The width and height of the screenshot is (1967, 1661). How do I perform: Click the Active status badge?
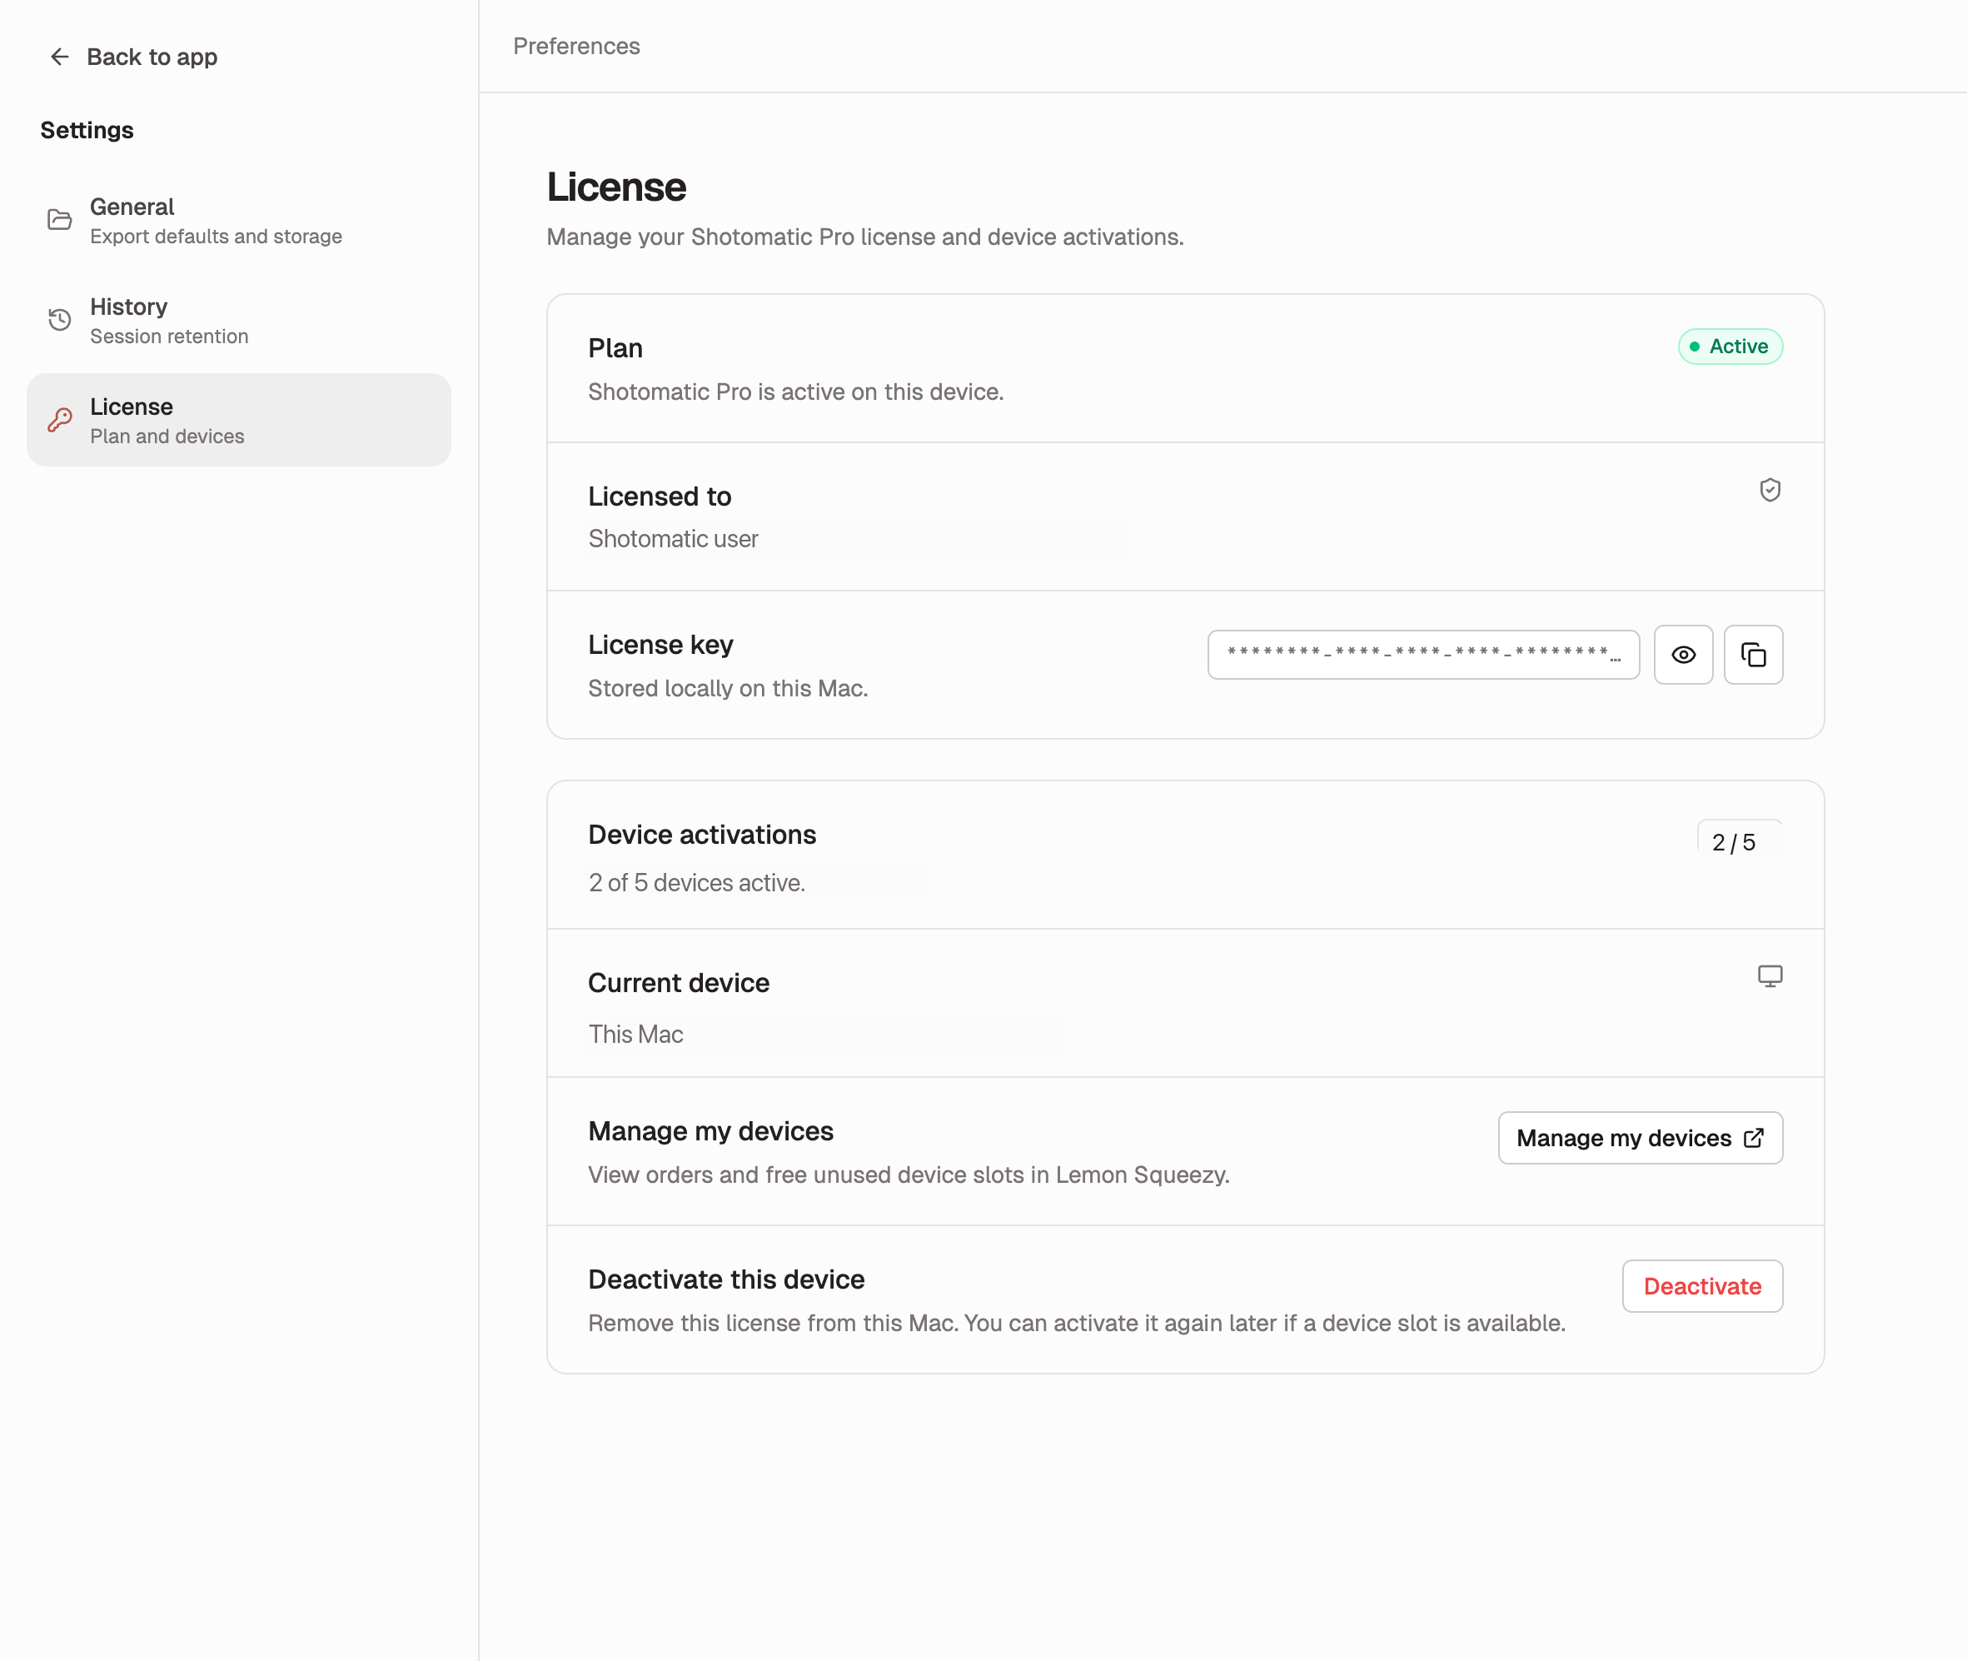pos(1730,347)
